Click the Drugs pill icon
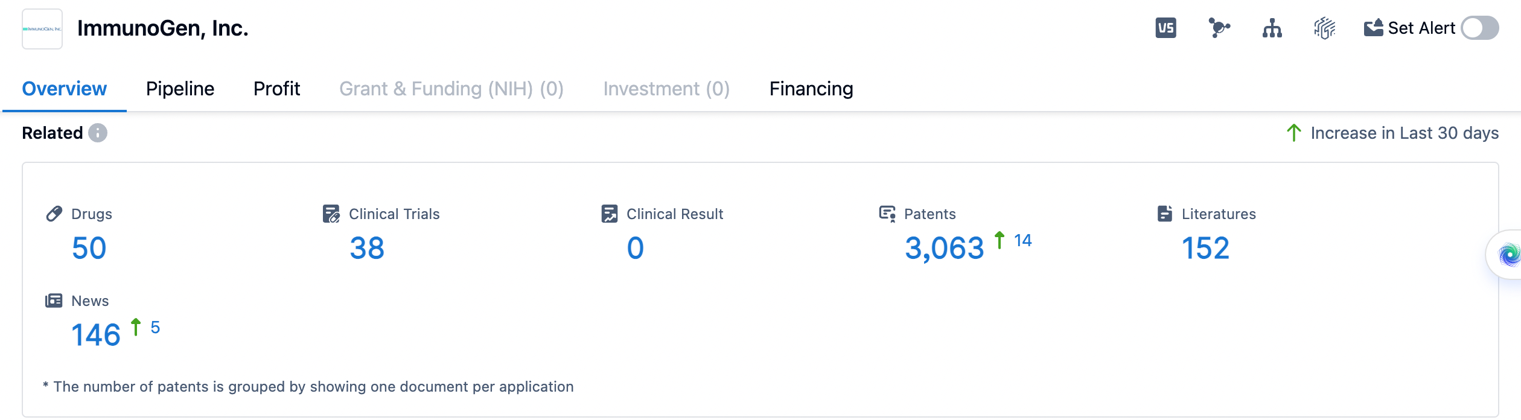 point(54,214)
